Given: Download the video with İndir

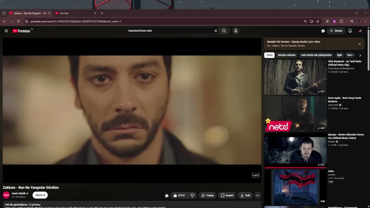Looking at the screenshot, I should tap(245, 196).
